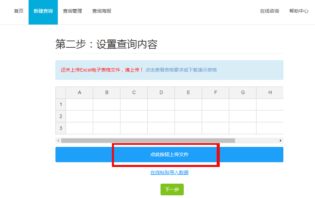Screen dimensions: 315x198
Task: Select column header E
Action: click(188, 93)
